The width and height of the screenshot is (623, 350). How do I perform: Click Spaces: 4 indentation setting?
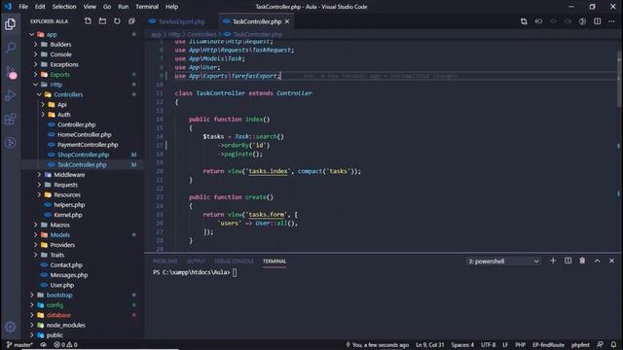462,345
